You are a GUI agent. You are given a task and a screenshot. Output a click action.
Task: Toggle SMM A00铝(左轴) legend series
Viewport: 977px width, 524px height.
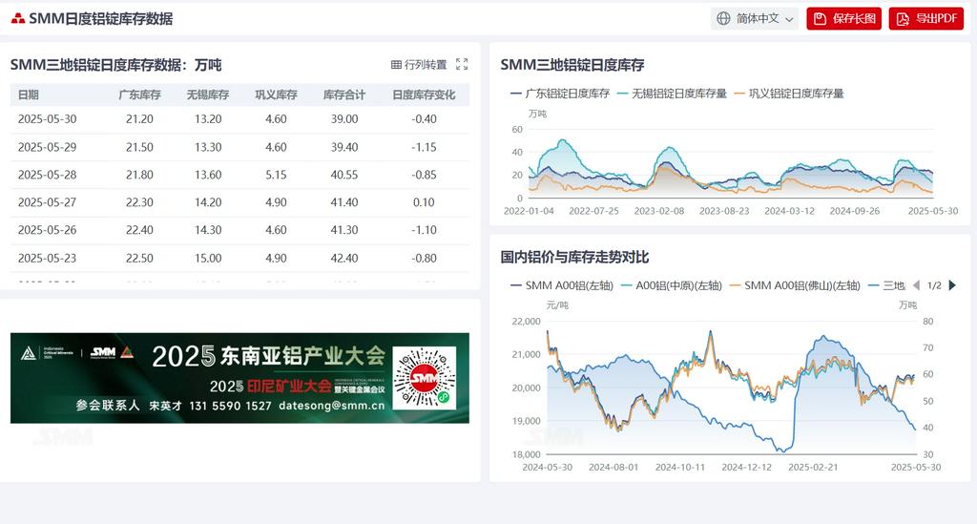click(561, 285)
